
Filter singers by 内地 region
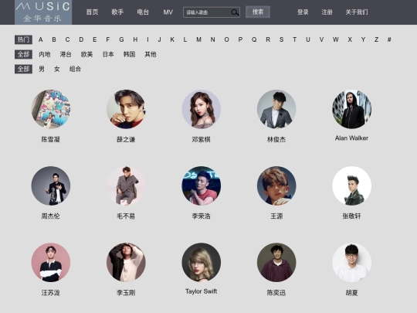45,54
